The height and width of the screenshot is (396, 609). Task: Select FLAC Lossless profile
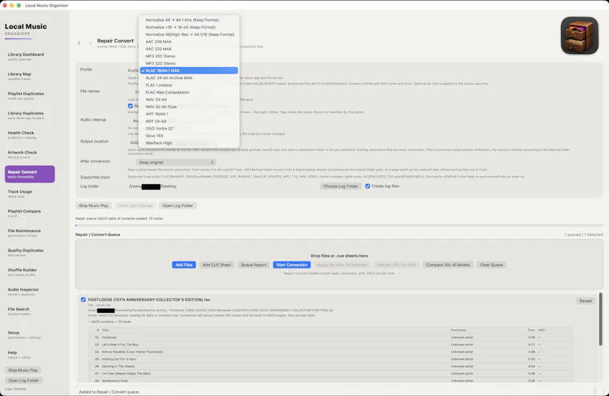coord(189,85)
